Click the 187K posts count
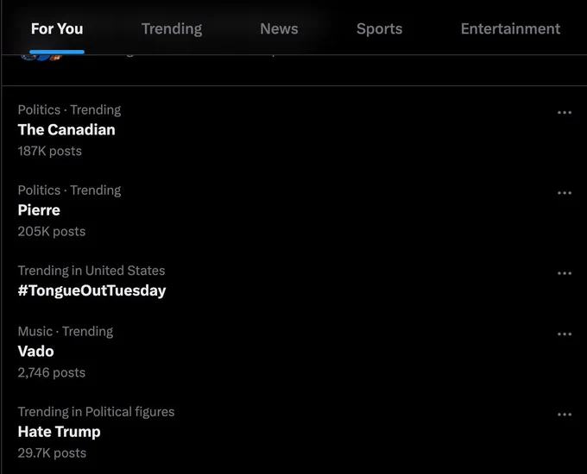The height and width of the screenshot is (474, 587). (x=50, y=151)
